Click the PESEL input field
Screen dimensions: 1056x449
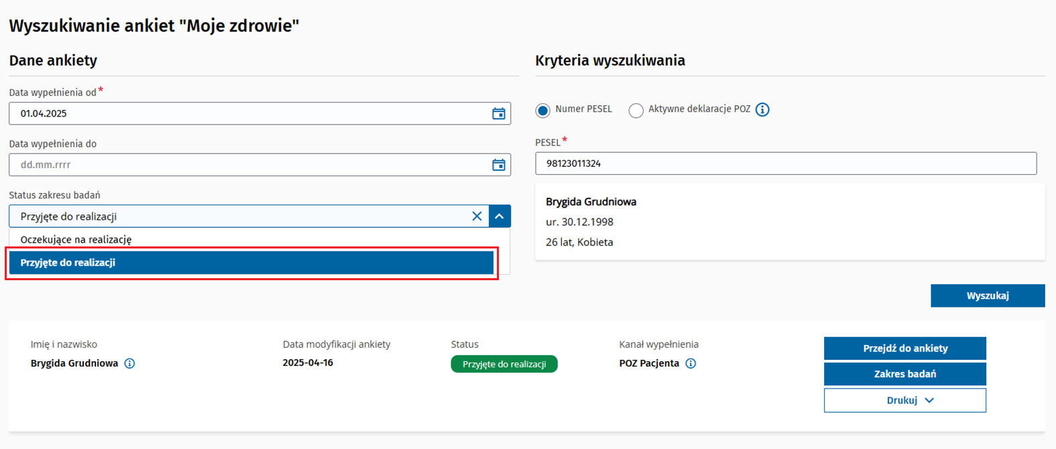785,164
